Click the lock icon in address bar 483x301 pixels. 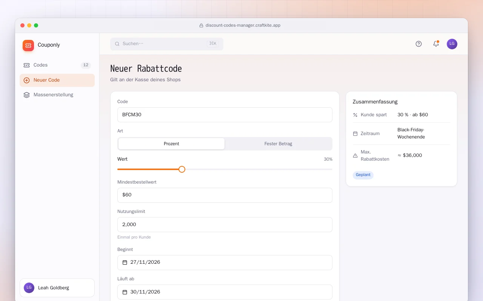click(x=201, y=26)
